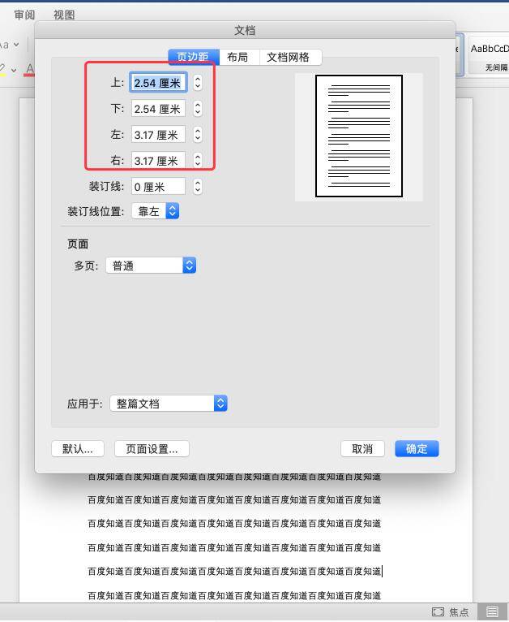Expand the multiple pages (多页) dropdown

[x=151, y=266]
